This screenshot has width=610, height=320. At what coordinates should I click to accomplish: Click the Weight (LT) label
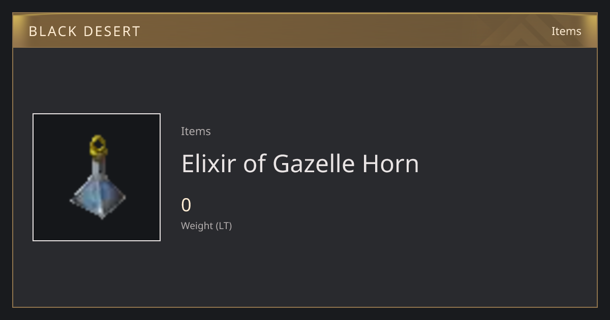(x=206, y=226)
